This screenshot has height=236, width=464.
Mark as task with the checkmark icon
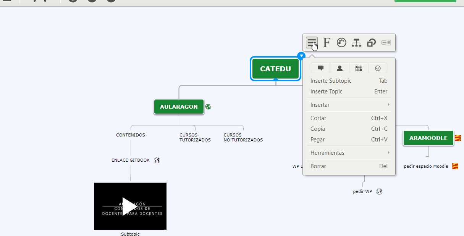click(378, 68)
